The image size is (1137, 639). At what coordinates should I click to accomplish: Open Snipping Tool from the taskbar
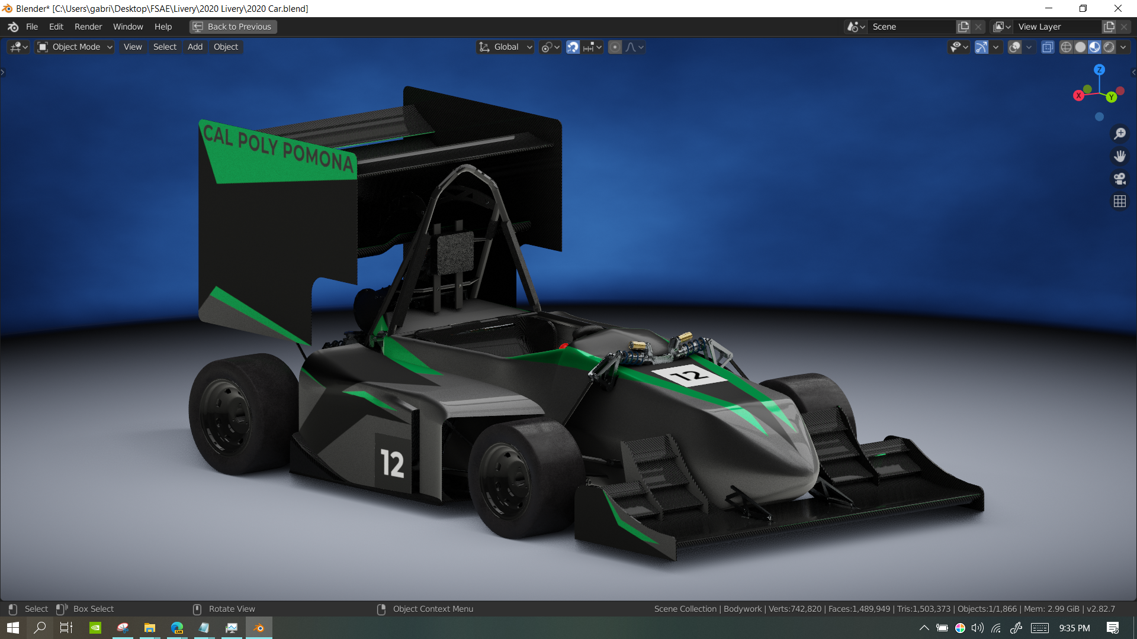coord(123,628)
